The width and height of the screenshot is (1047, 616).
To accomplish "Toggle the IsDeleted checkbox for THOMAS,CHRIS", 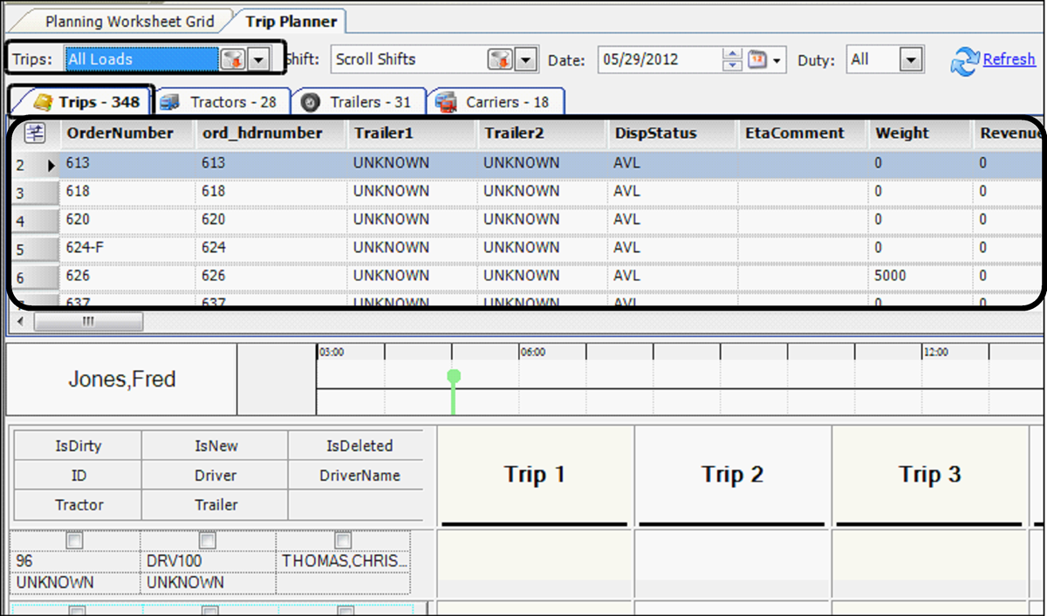I will [343, 541].
